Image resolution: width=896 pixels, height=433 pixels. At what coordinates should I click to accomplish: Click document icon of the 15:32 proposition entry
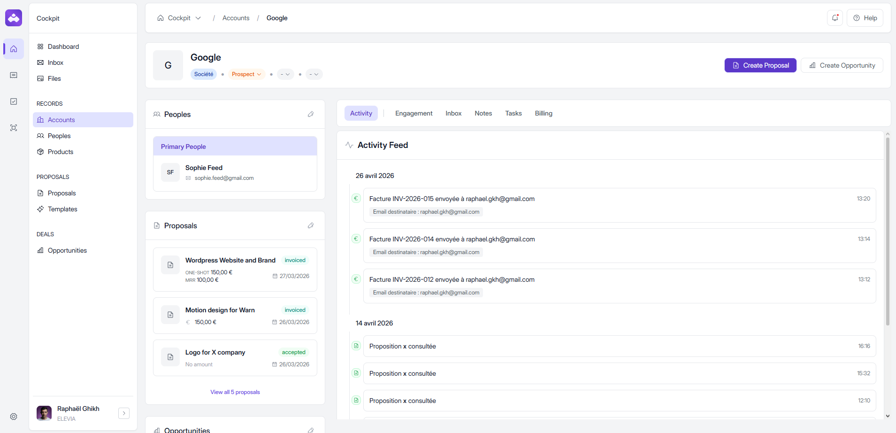point(356,373)
